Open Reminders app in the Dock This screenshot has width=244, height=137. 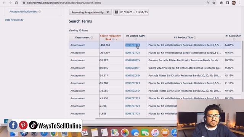tap(104, 132)
